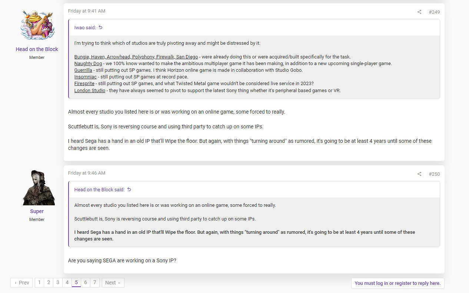
Task: Open Head on the Block's profile name
Action: coord(37,49)
